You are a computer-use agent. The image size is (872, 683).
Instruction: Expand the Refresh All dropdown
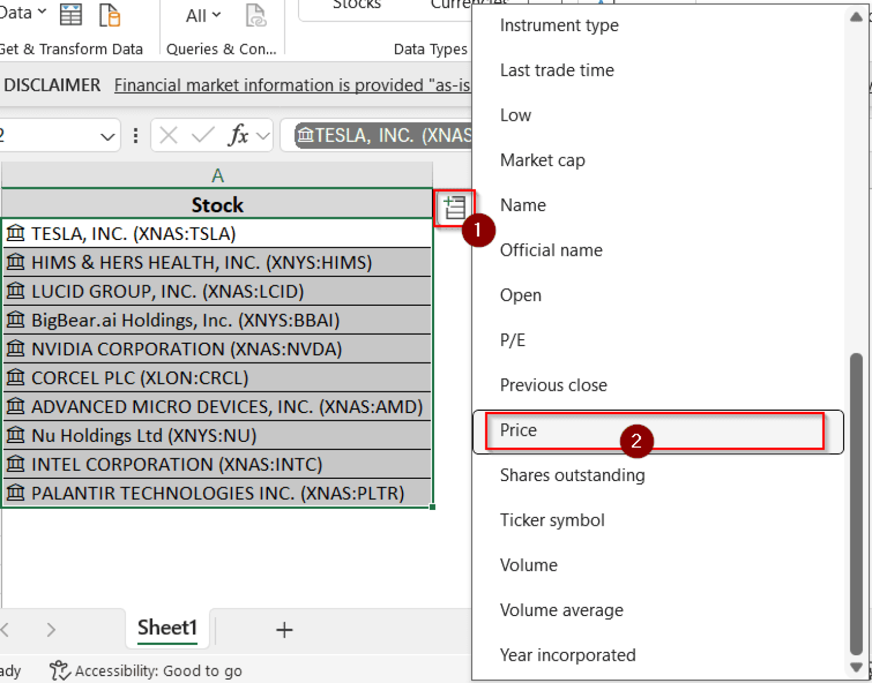pyautogui.click(x=216, y=15)
